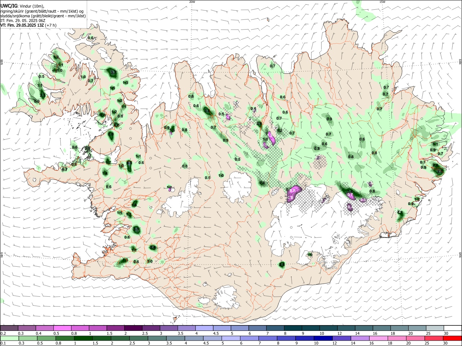Click pale grey upper swatch between 25 and 30

[x=435, y=328]
